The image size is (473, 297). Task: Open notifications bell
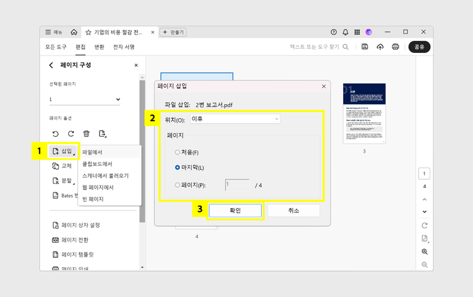346,32
